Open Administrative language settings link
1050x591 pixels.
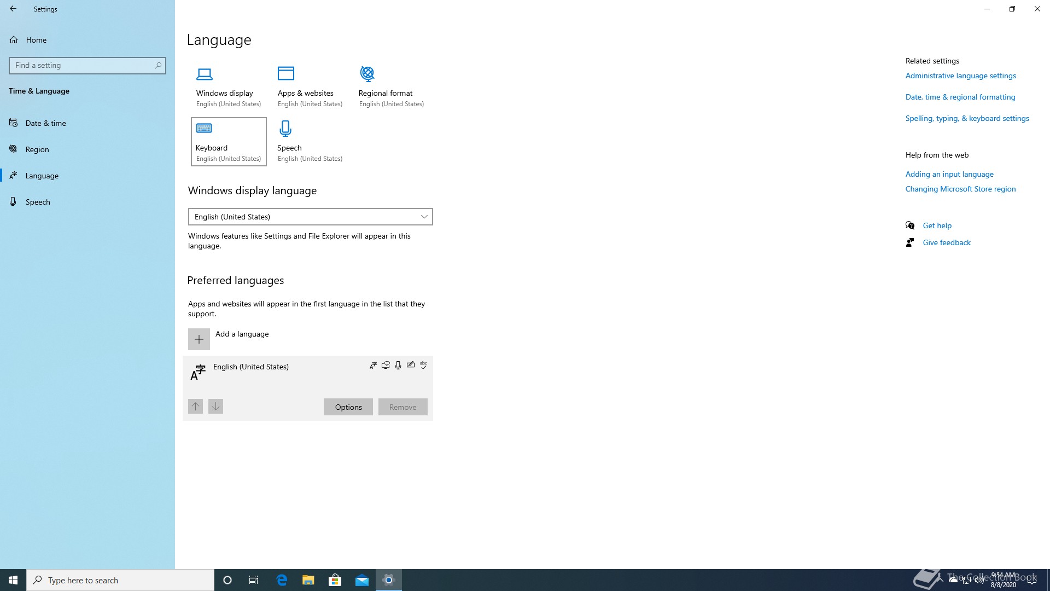[960, 76]
